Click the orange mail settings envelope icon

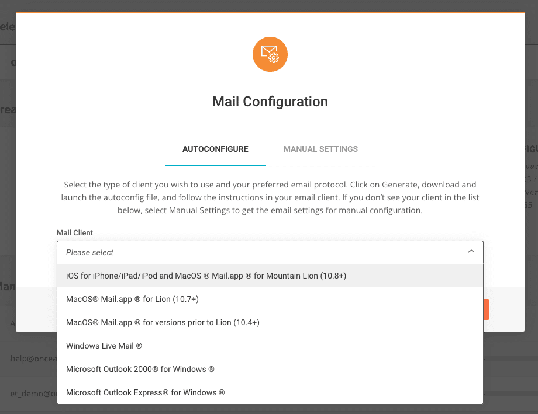pos(270,55)
